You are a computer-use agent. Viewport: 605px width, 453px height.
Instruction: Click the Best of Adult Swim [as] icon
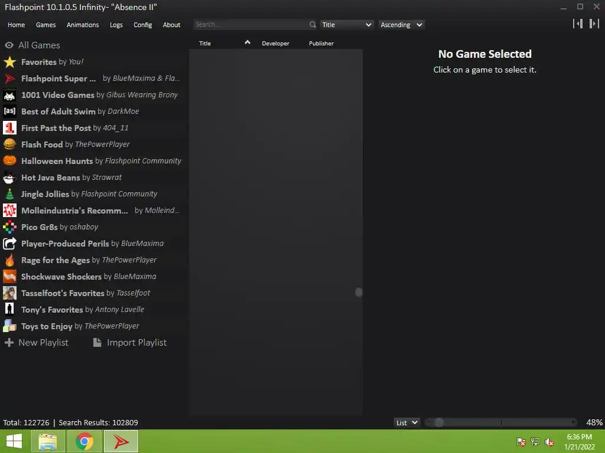click(9, 111)
